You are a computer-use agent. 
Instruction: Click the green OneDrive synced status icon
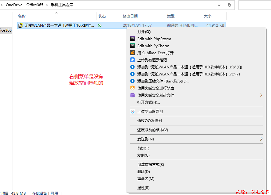click(100, 25)
